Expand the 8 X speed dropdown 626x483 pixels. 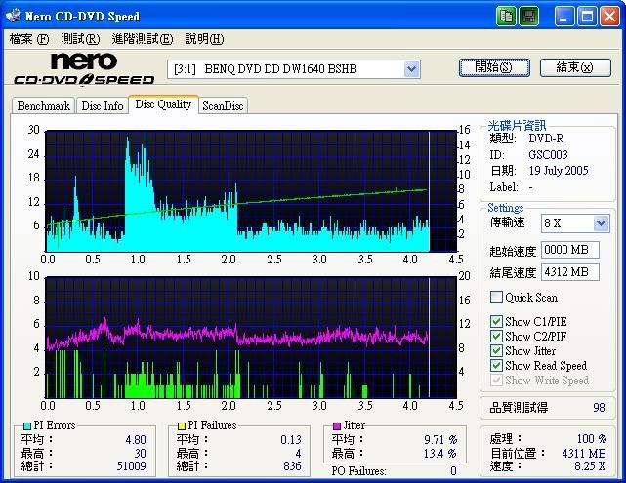pos(601,223)
